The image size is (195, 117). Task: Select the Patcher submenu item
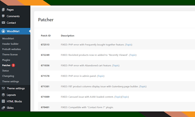tap(6, 65)
